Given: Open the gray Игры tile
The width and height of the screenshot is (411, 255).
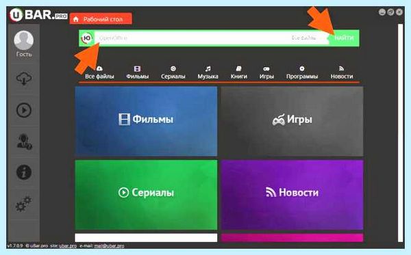Looking at the screenshot, I should click(292, 121).
